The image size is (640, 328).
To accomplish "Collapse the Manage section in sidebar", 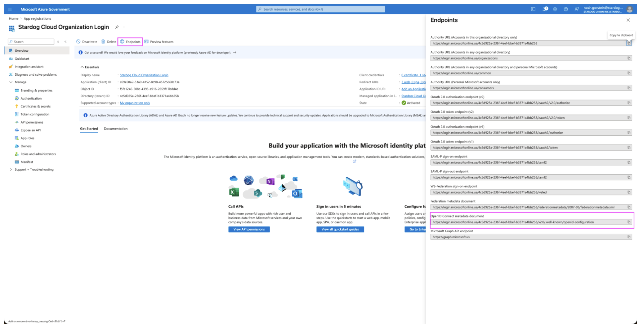I will tap(11, 82).
